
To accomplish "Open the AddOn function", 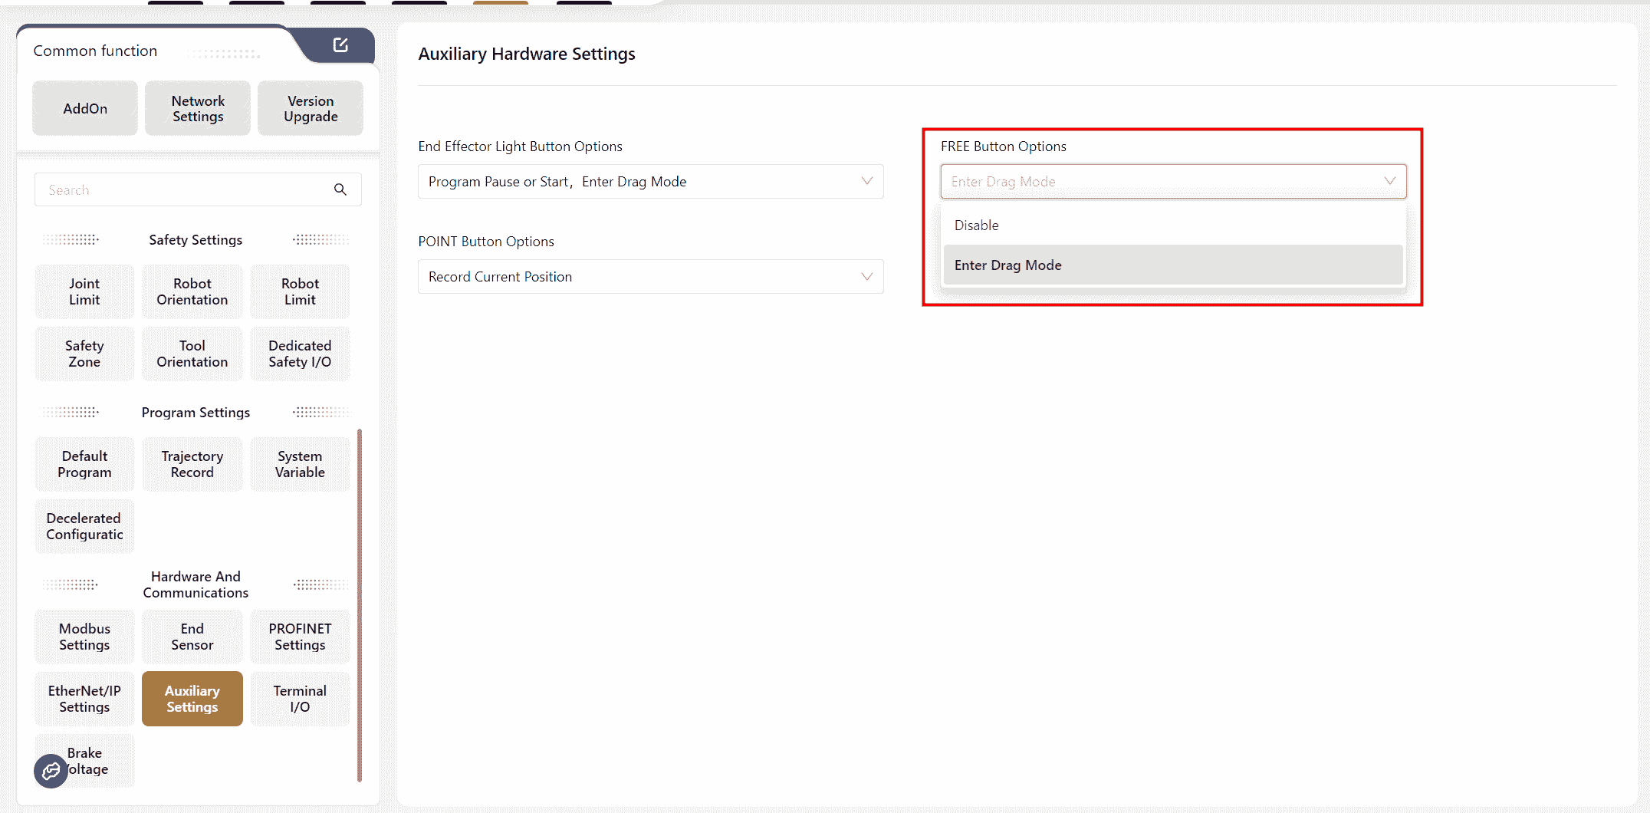I will [x=85, y=109].
